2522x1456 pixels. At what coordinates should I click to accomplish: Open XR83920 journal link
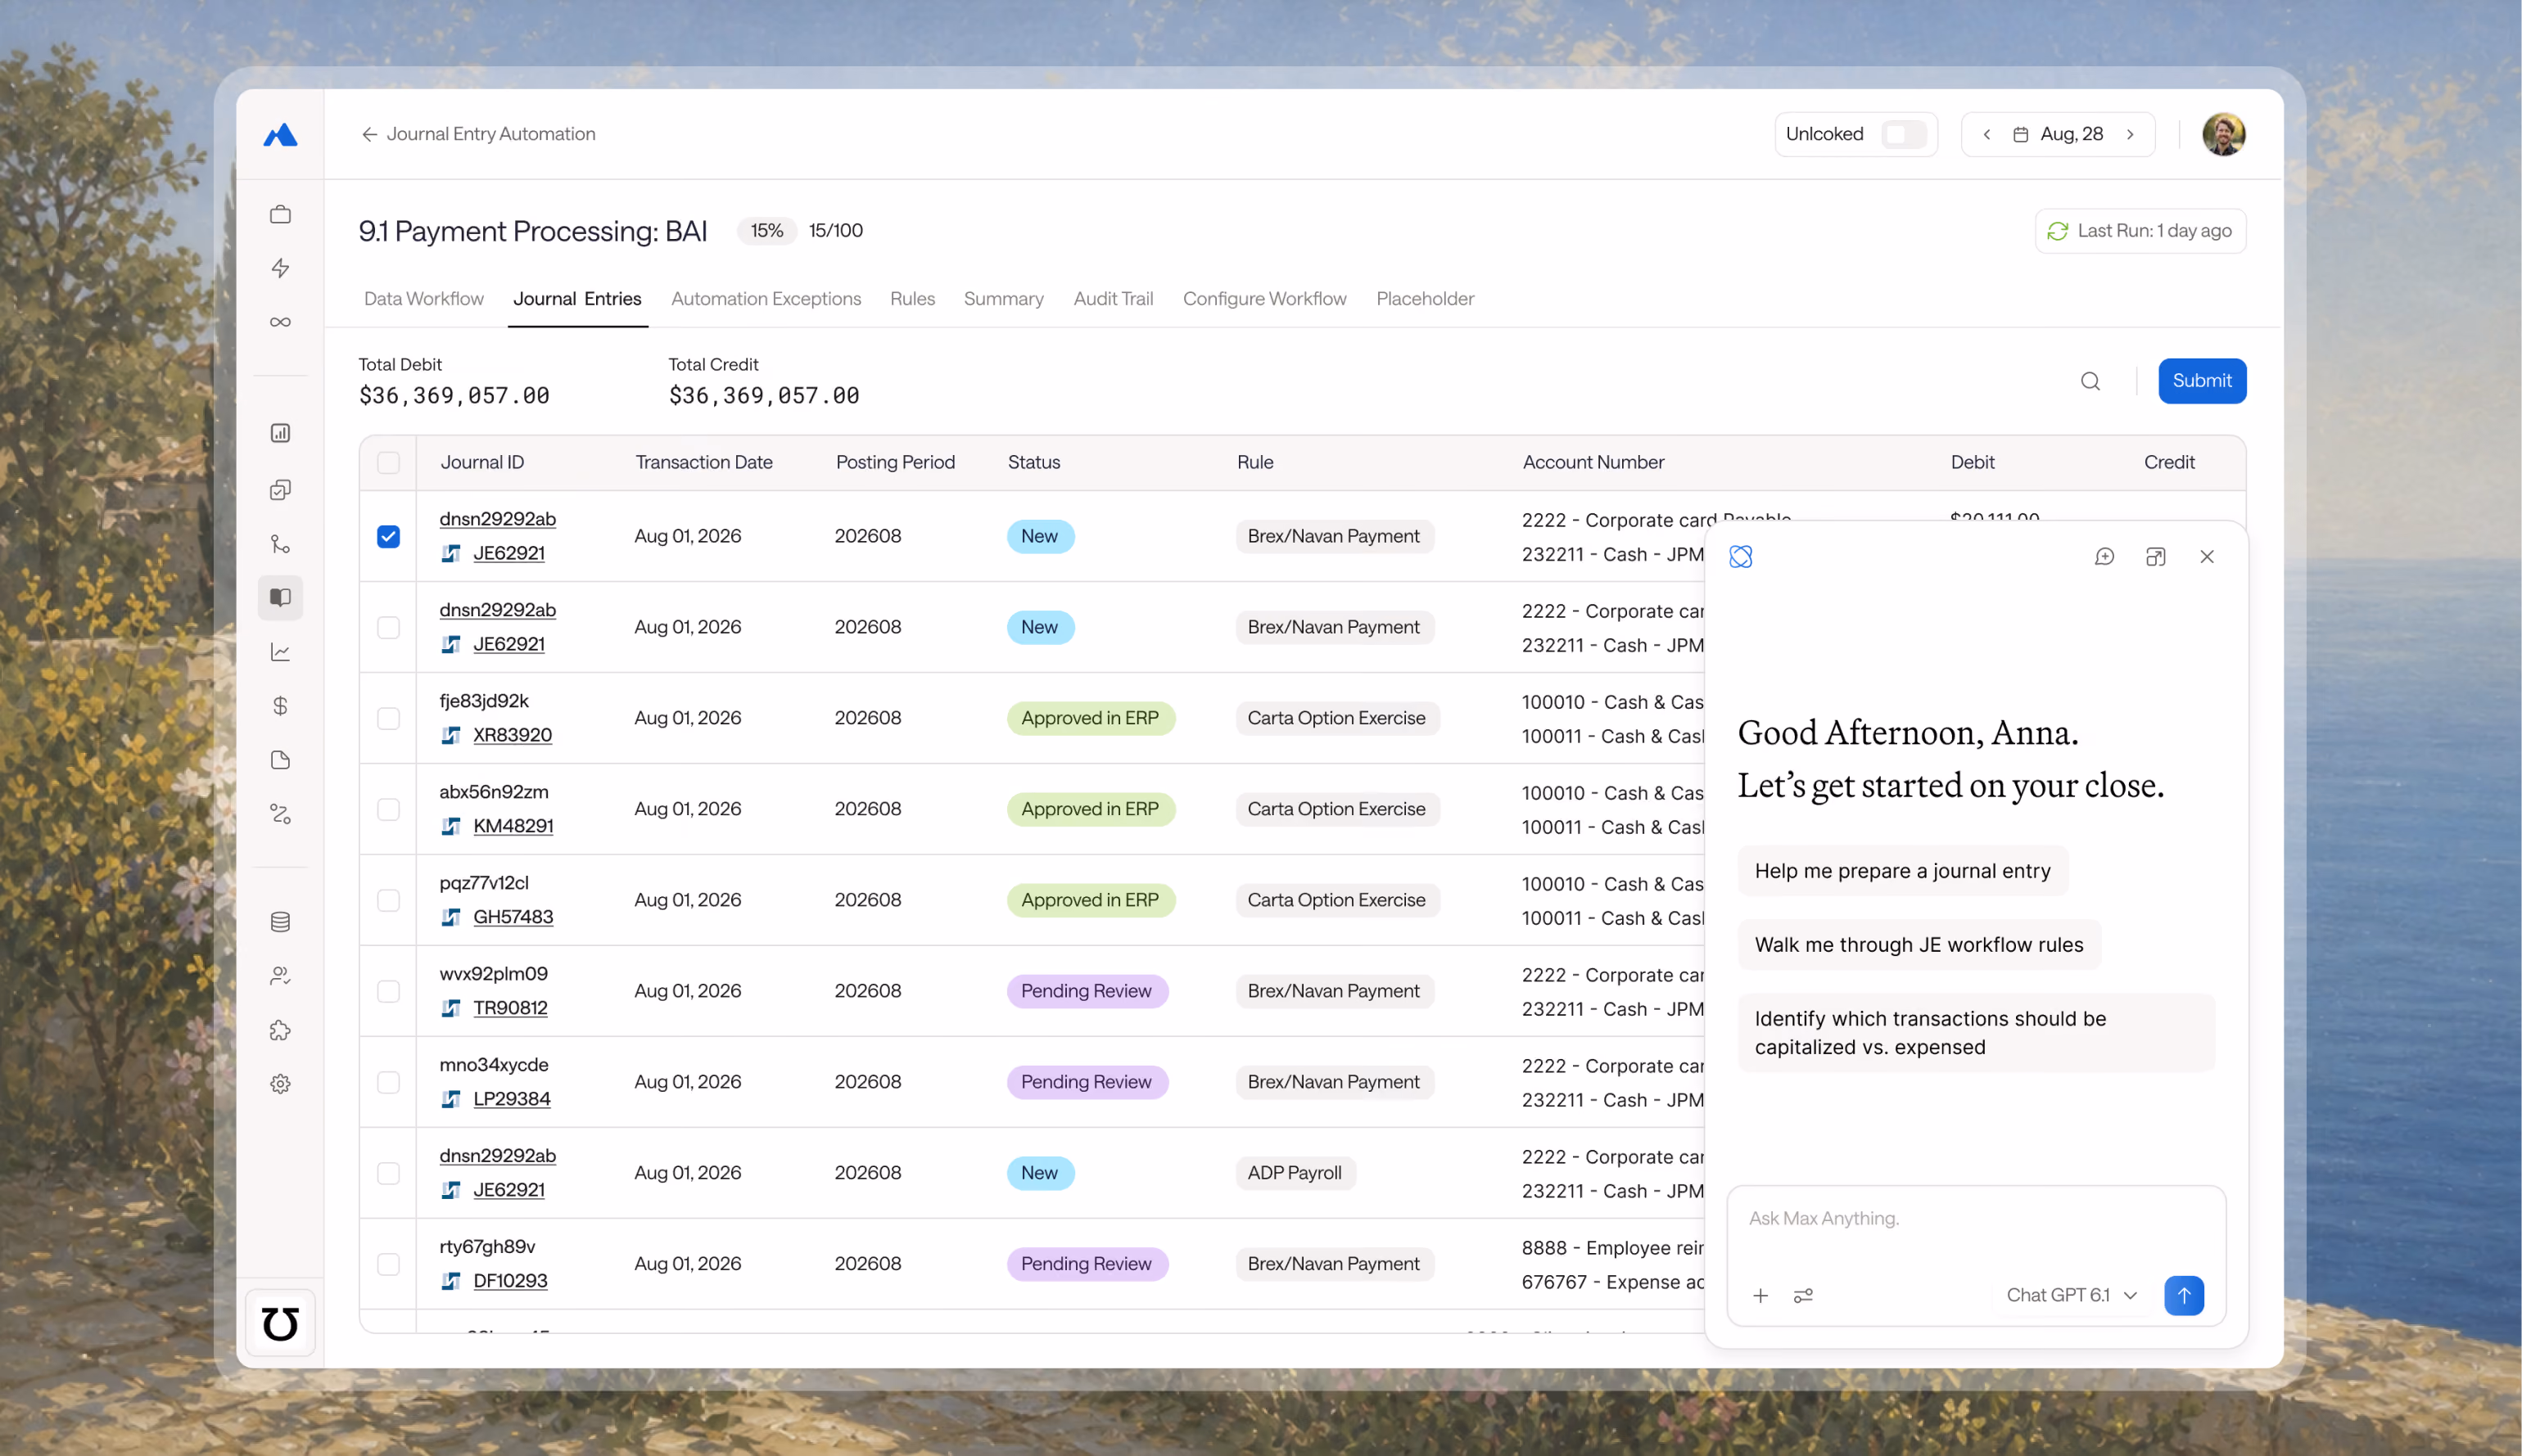[x=511, y=735]
